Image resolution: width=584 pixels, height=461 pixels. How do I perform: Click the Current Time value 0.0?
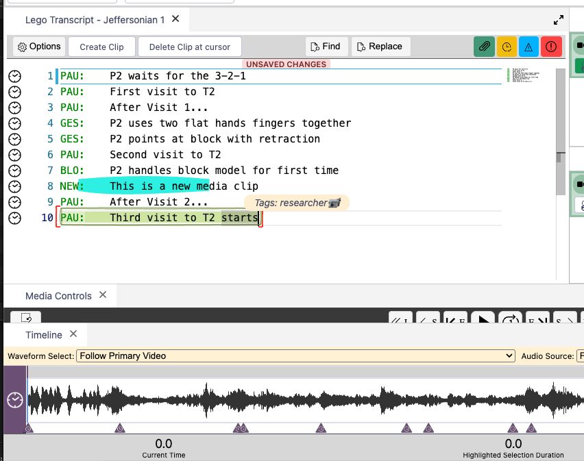tap(164, 443)
